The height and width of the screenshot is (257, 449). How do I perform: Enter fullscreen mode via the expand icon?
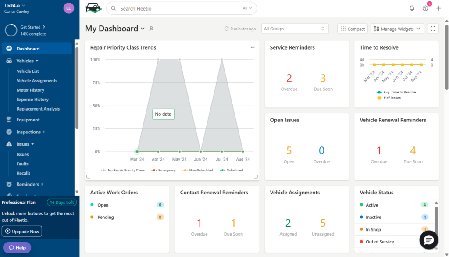tap(433, 28)
